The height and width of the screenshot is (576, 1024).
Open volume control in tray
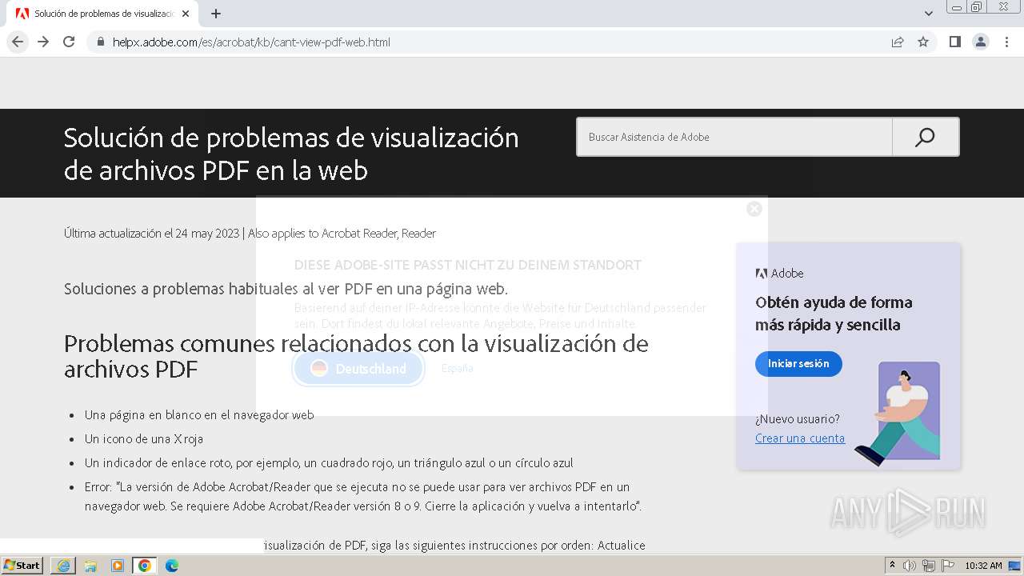click(910, 566)
